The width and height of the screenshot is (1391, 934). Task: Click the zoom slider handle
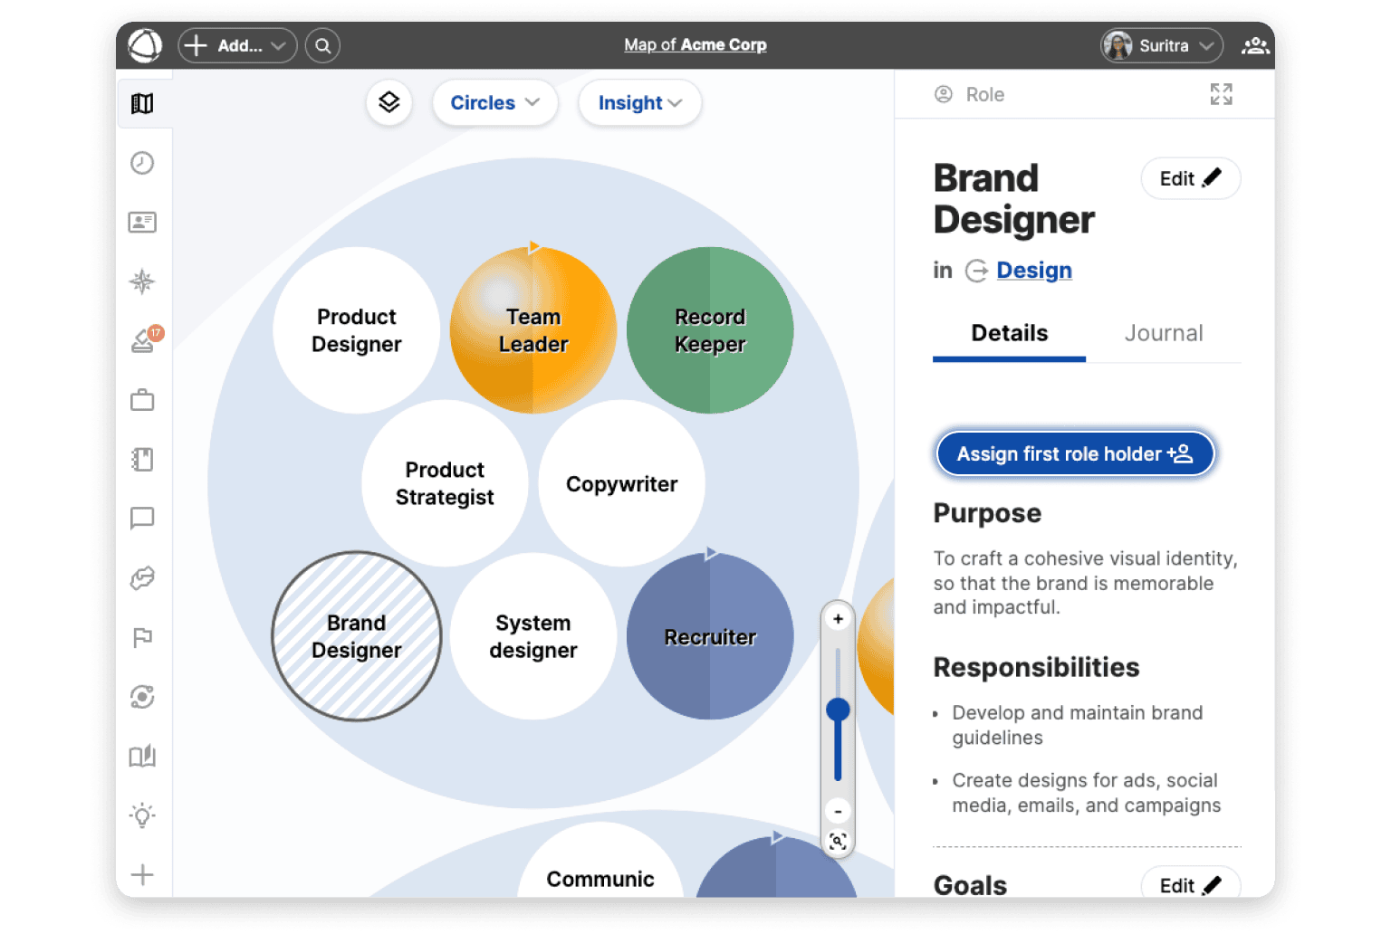click(x=838, y=710)
